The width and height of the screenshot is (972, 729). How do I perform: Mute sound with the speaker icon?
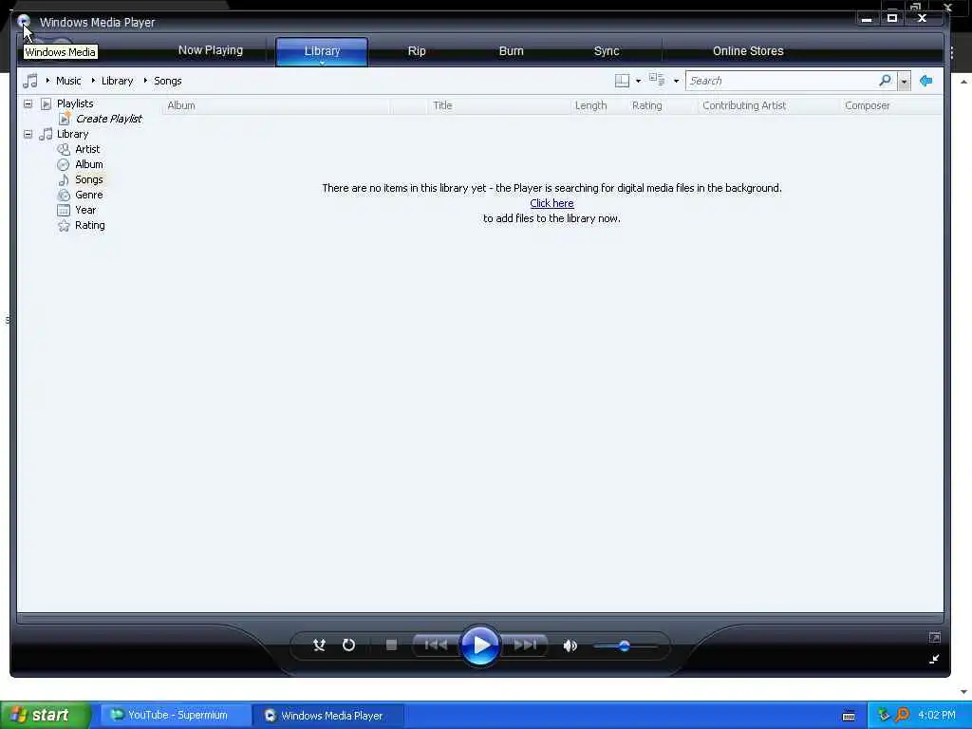(570, 645)
